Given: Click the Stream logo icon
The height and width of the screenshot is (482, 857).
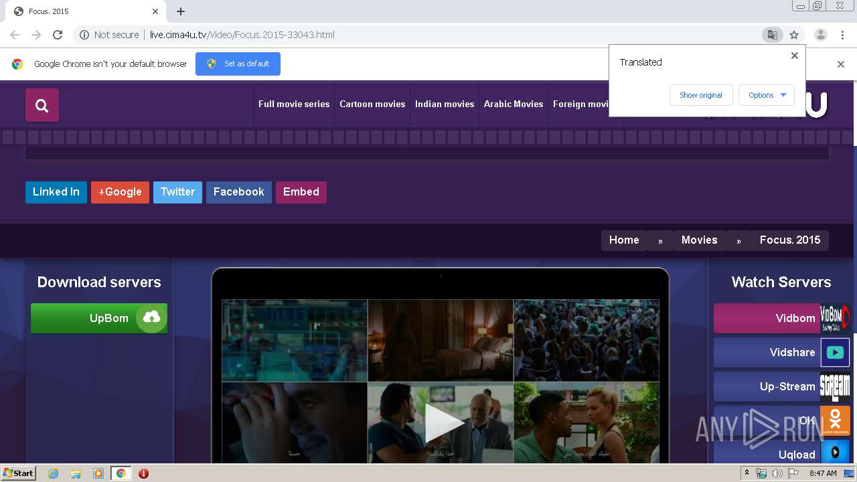Looking at the screenshot, I should (836, 386).
